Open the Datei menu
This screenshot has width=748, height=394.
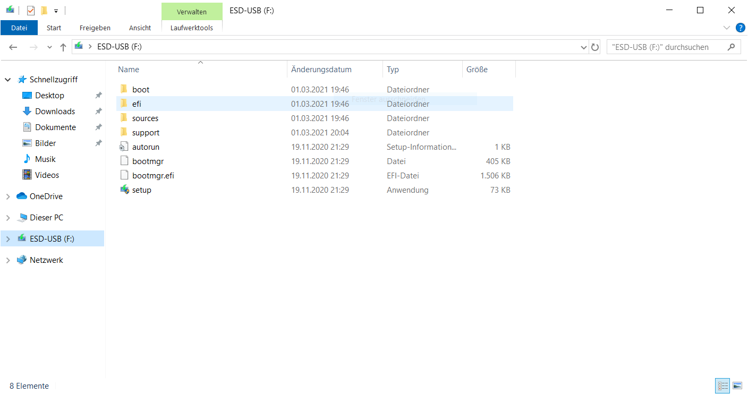pyautogui.click(x=19, y=28)
